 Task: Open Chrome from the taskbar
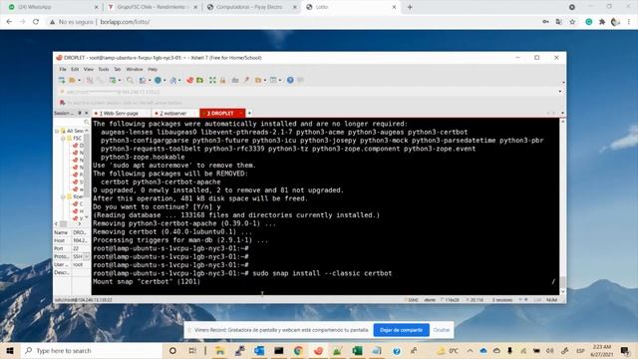click(x=298, y=350)
